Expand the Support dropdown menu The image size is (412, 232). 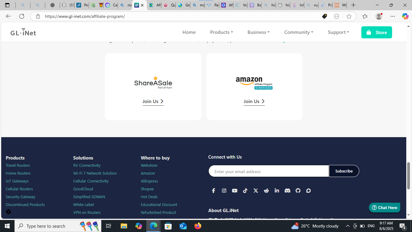338,32
